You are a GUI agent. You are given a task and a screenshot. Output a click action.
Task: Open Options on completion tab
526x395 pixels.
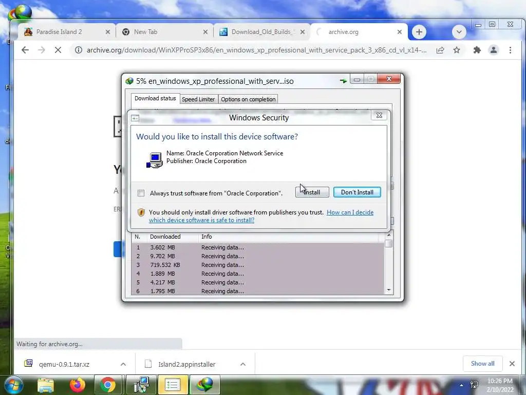click(x=248, y=99)
